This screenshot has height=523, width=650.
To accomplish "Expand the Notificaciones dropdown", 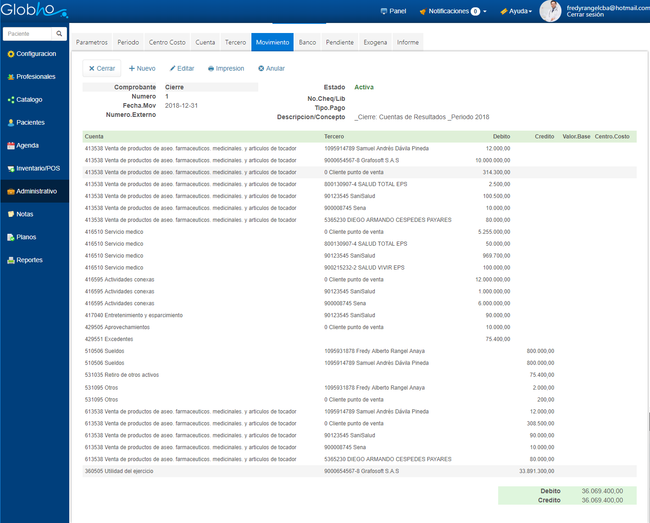I will point(453,11).
